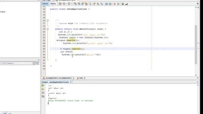Click the editor scrollbar down arrow
This screenshot has width=203, height=114.
[196, 75]
